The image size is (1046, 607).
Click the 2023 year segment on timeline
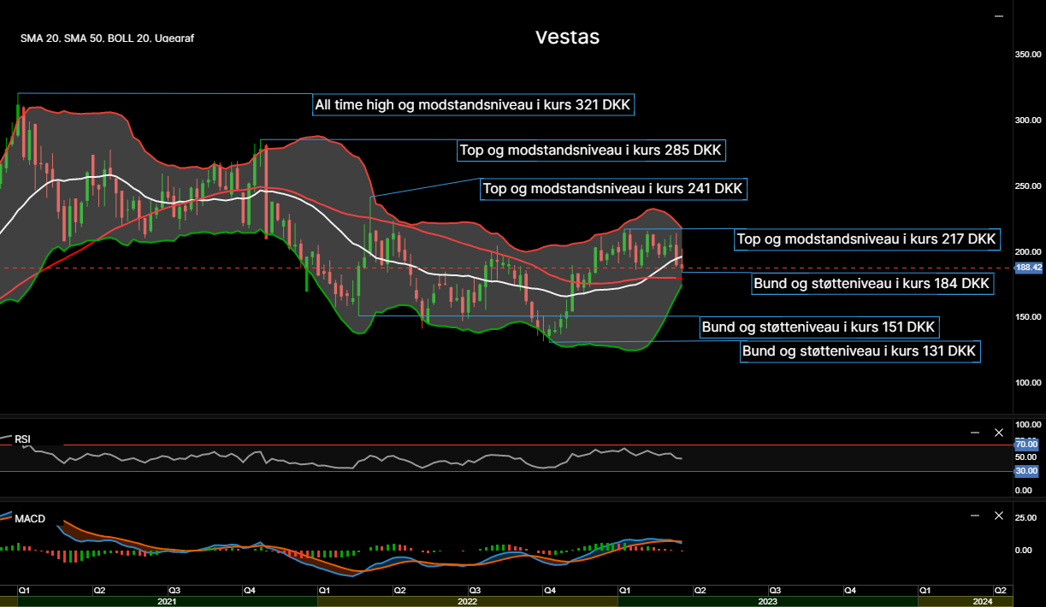pyautogui.click(x=767, y=602)
